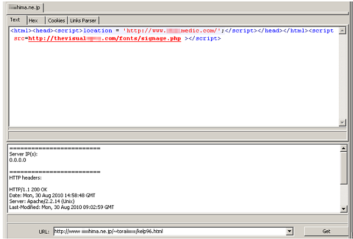
Task: Click the Date header line
Action: 52,195
